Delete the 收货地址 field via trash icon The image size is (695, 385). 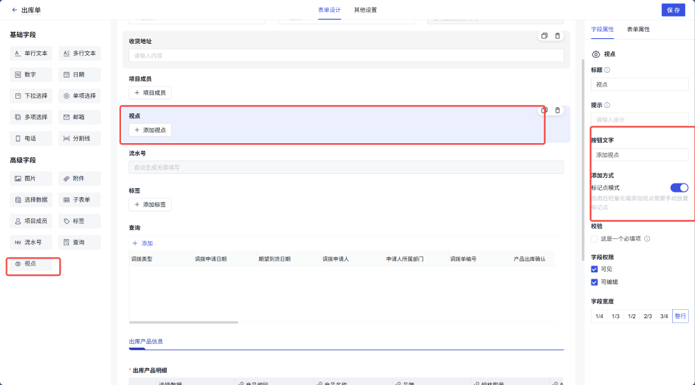(557, 36)
